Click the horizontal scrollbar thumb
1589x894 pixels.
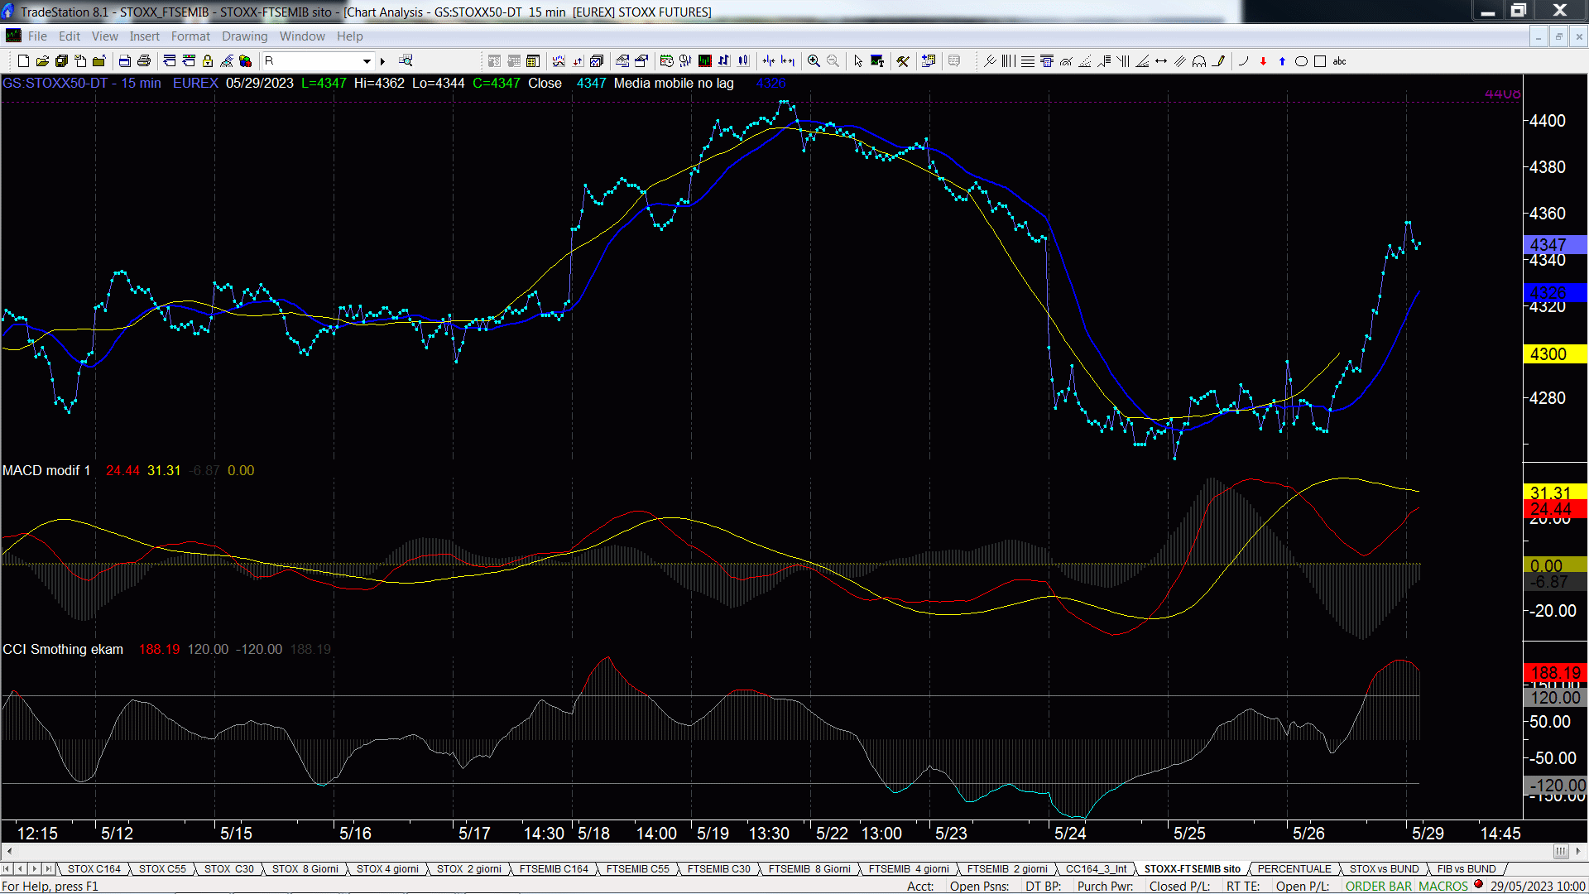coord(1561,852)
